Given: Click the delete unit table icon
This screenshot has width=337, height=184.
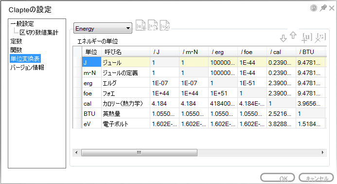Looking at the screenshot, I should 165,25.
